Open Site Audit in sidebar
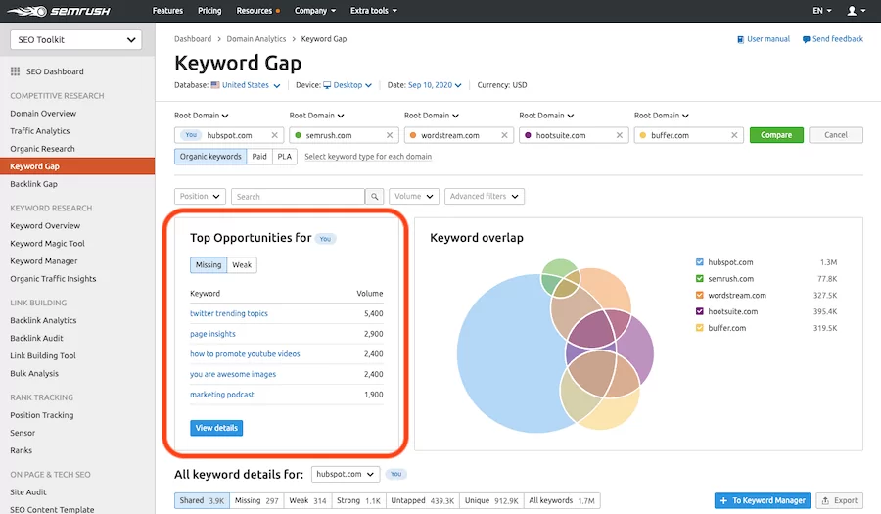 point(28,492)
